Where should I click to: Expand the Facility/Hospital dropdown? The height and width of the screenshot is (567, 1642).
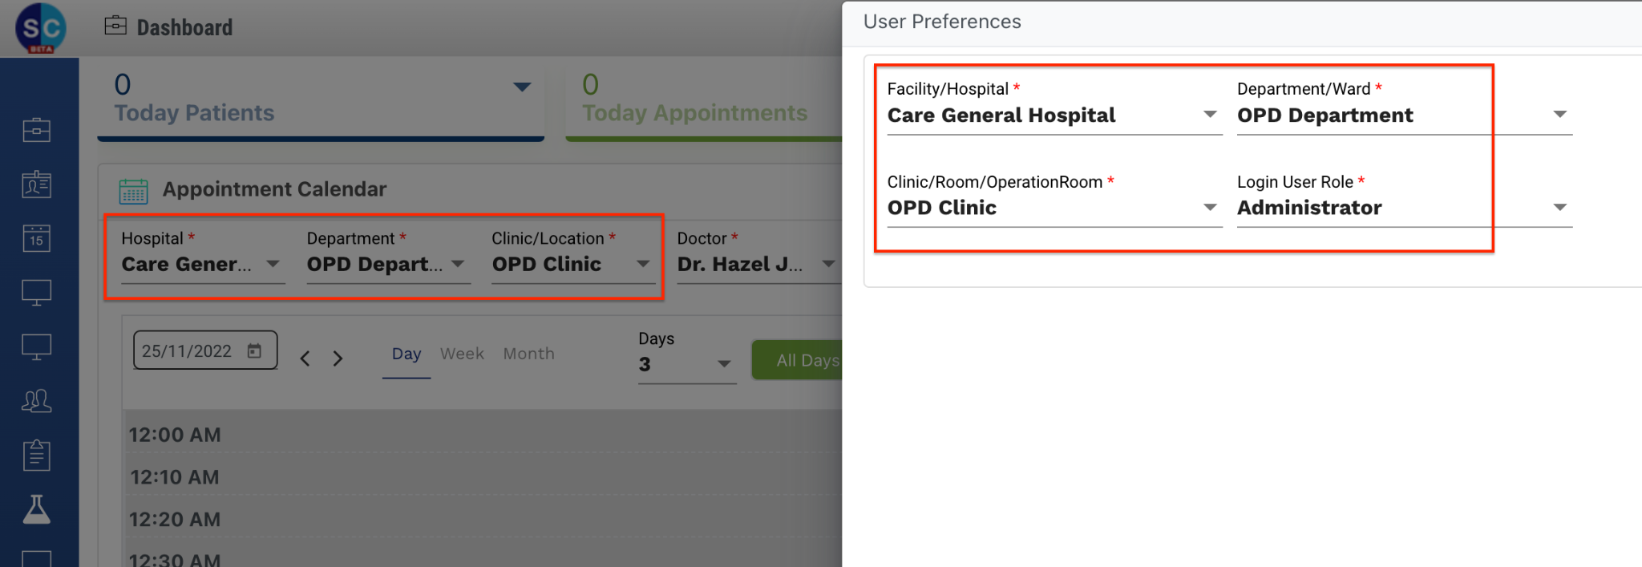[1210, 115]
